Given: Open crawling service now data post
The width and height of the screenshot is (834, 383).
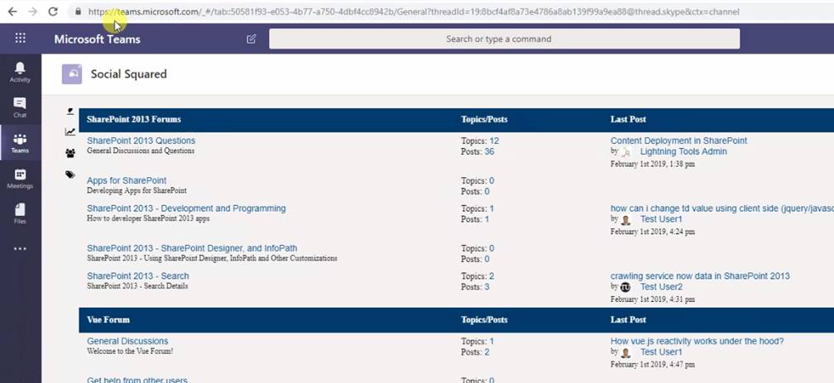Looking at the screenshot, I should tap(700, 275).
